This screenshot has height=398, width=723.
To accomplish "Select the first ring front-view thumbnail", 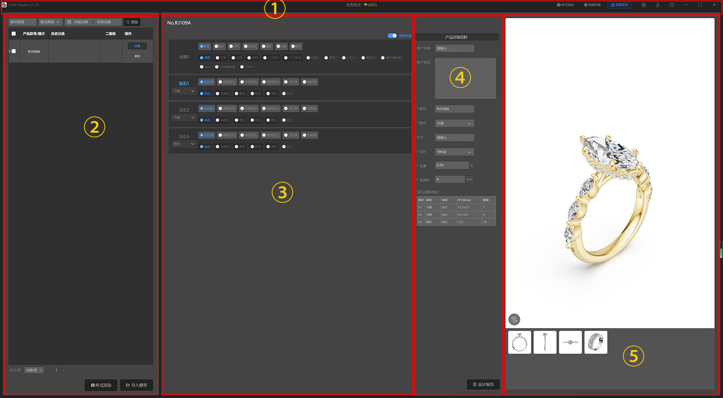I will (520, 342).
